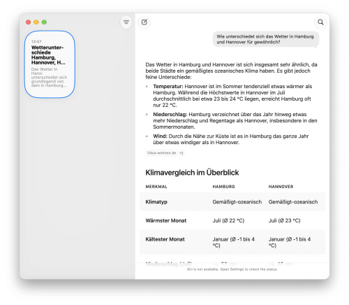The height and width of the screenshot is (305, 349).
Task: Open the Tidus-wohnen.de source chip
Action: tap(161, 153)
